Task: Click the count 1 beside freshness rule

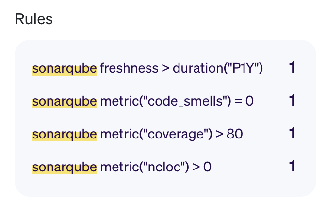Action: click(x=292, y=67)
